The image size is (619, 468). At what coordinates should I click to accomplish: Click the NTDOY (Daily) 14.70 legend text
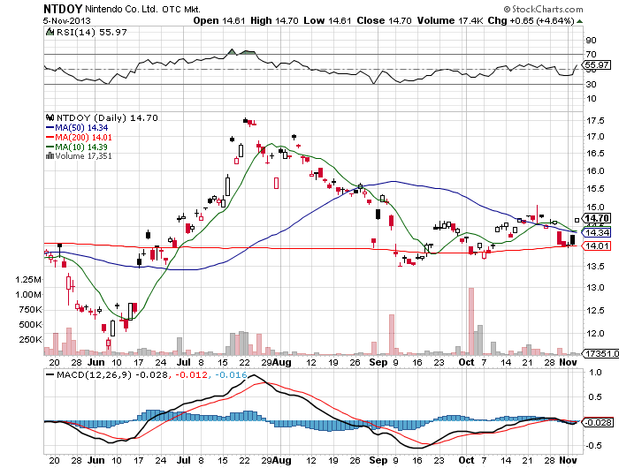107,117
